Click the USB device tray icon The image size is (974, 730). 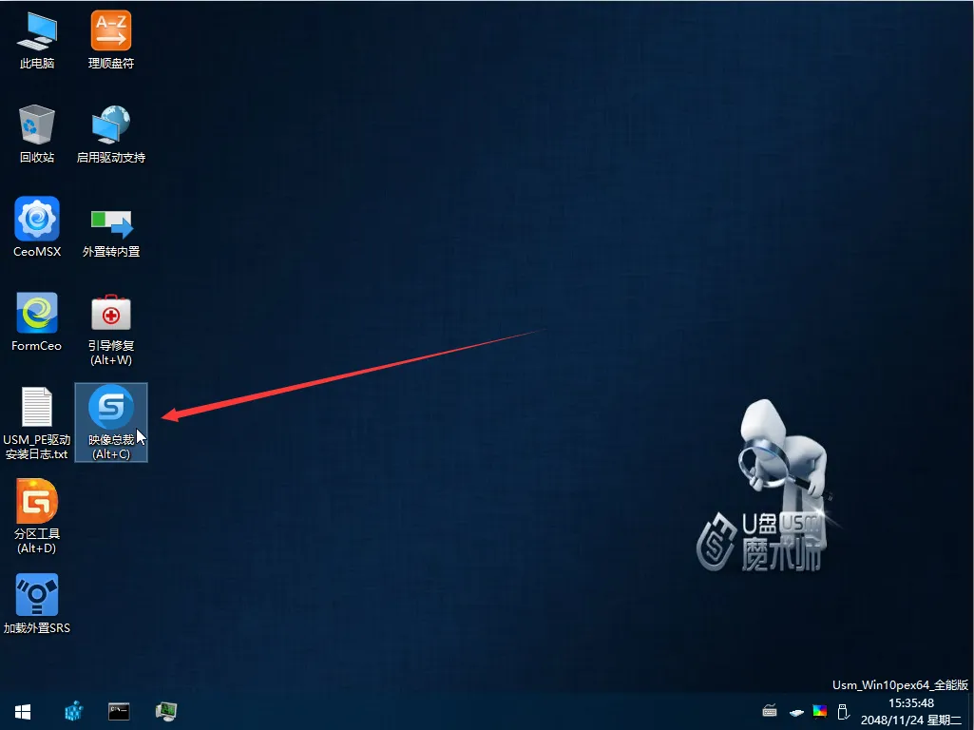pos(842,711)
